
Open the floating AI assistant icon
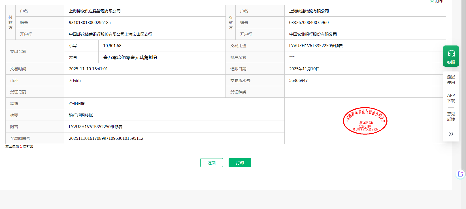coord(460,174)
